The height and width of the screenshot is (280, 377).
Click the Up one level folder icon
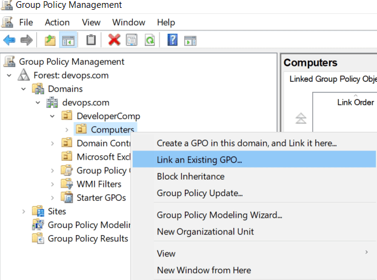click(50, 40)
